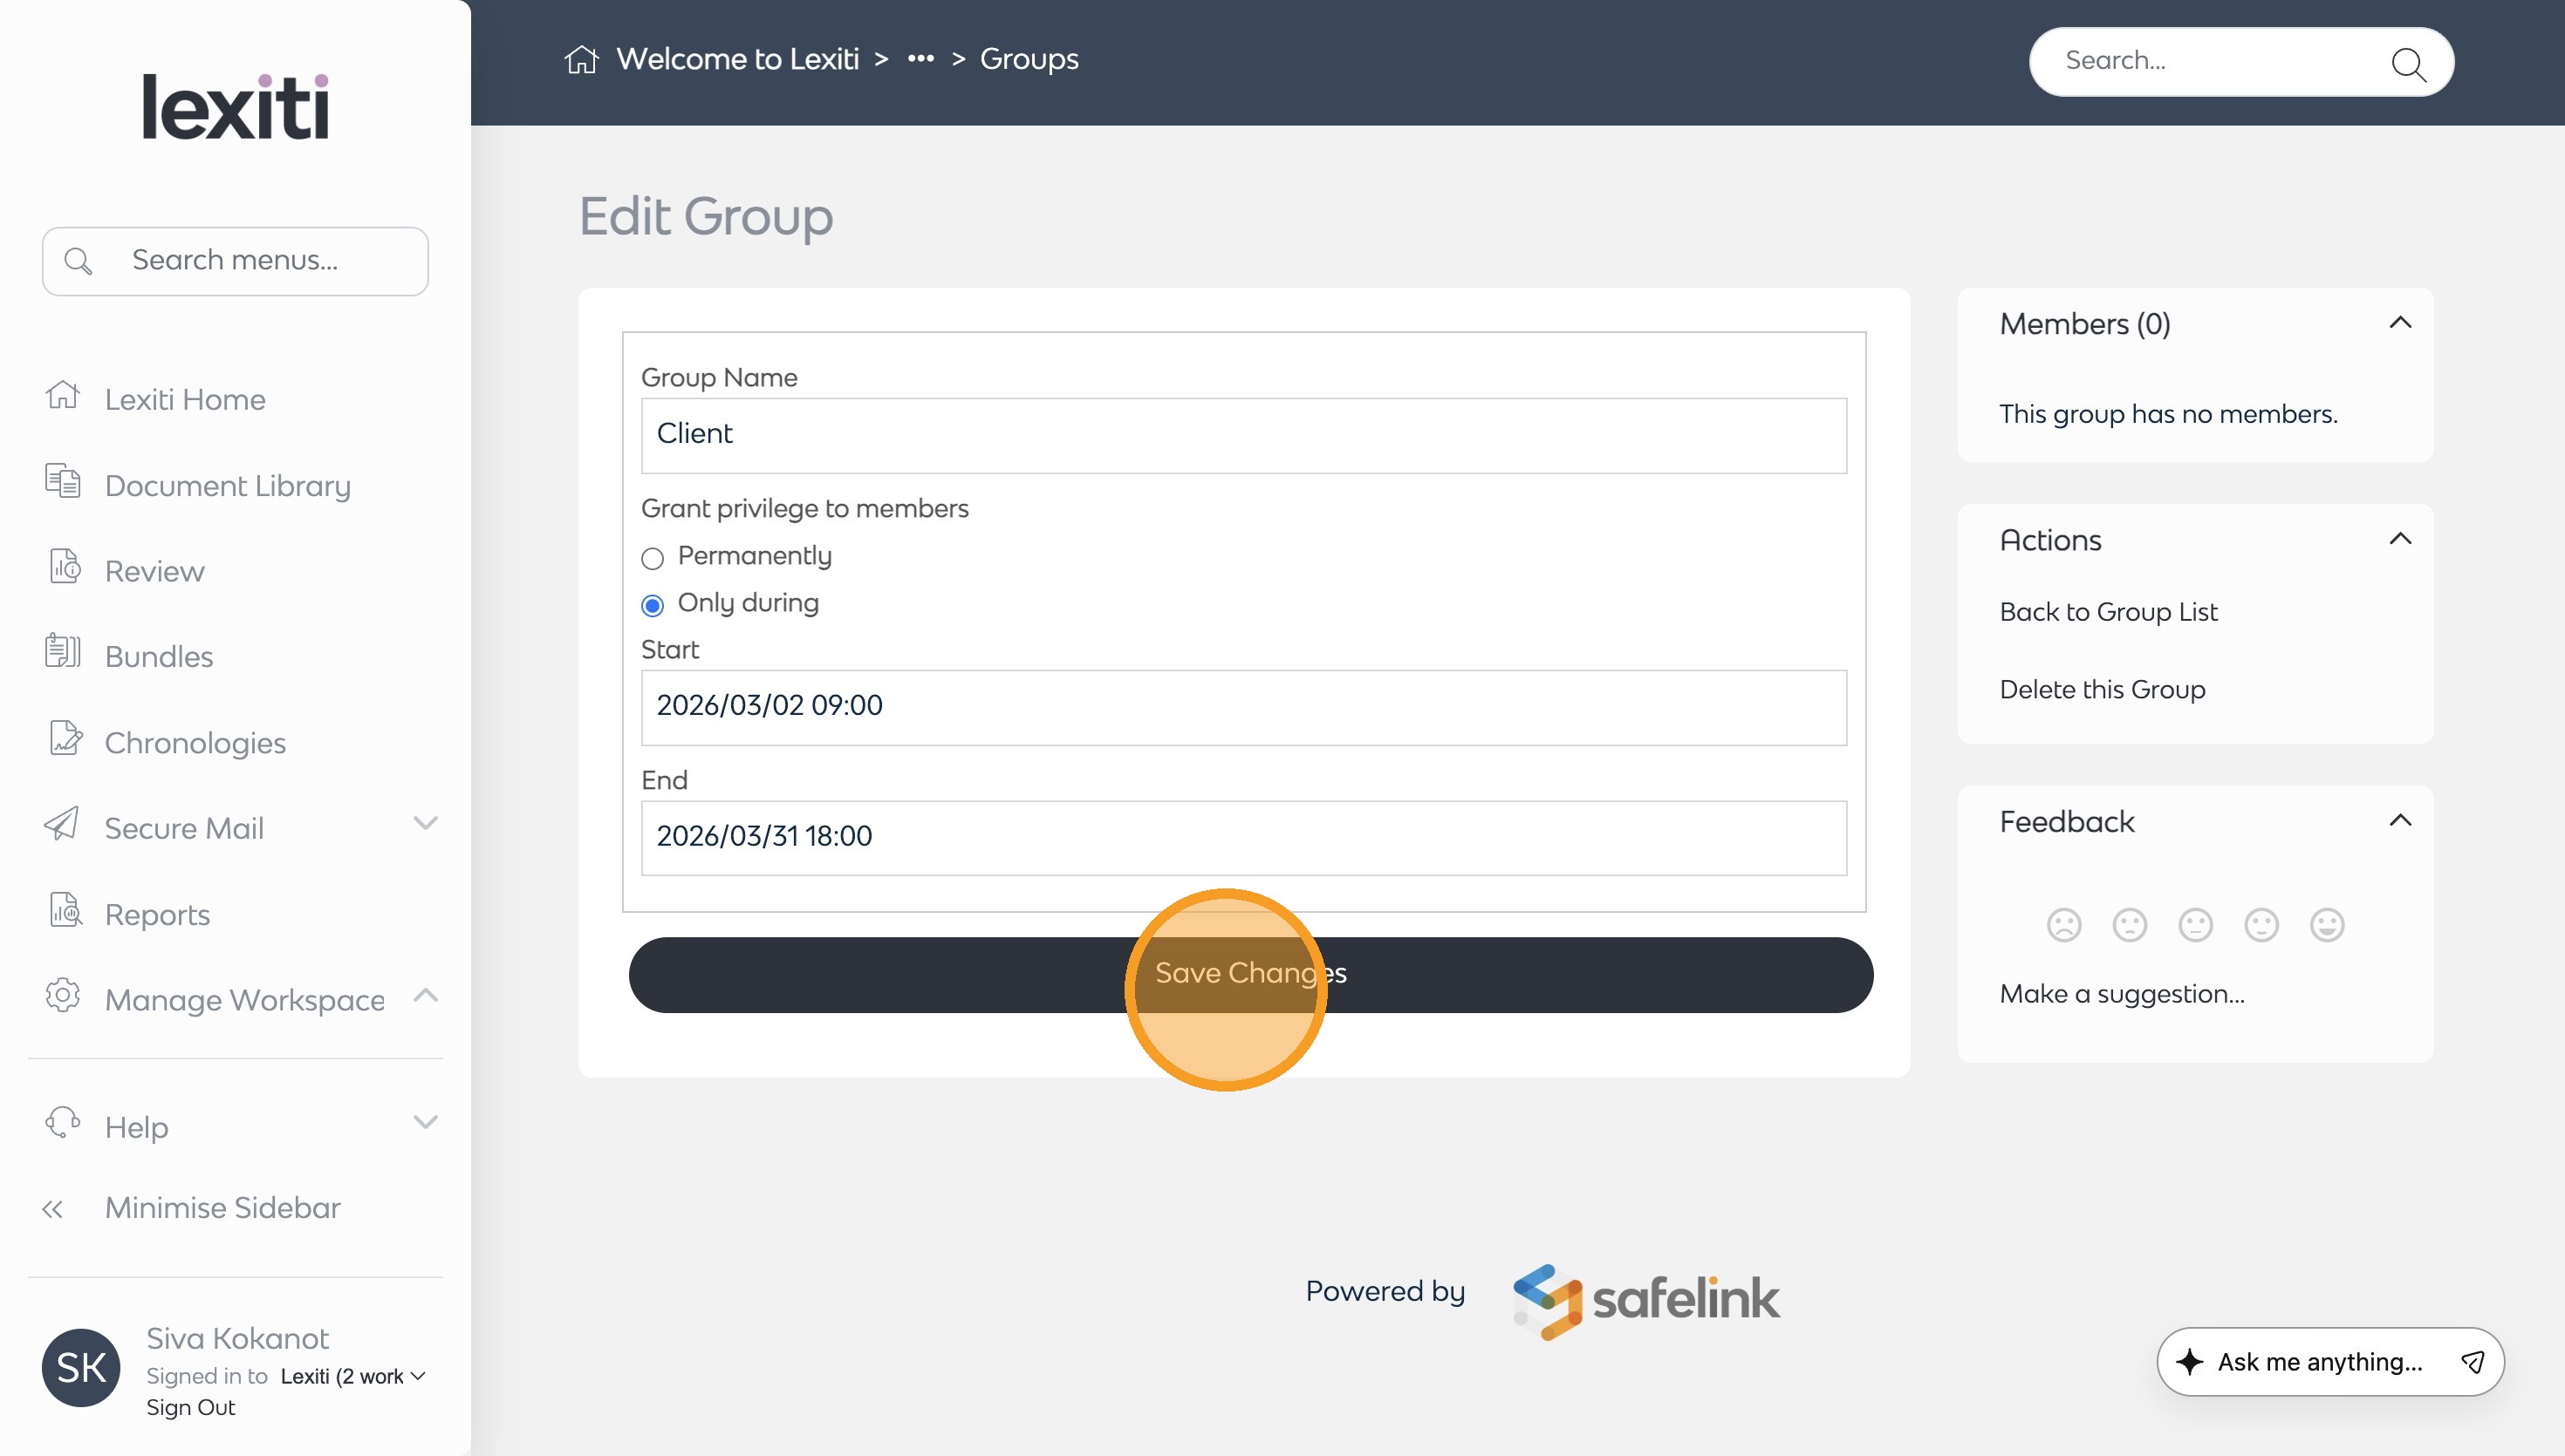
Task: Click the Chronologies sidebar icon
Action: pyautogui.click(x=65, y=739)
